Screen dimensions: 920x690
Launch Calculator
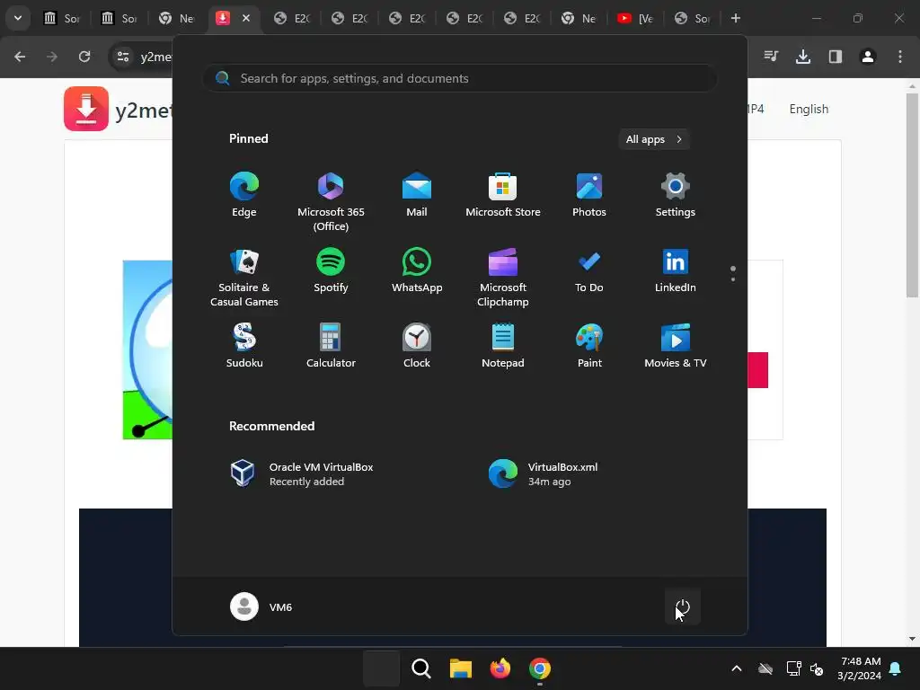click(x=331, y=346)
